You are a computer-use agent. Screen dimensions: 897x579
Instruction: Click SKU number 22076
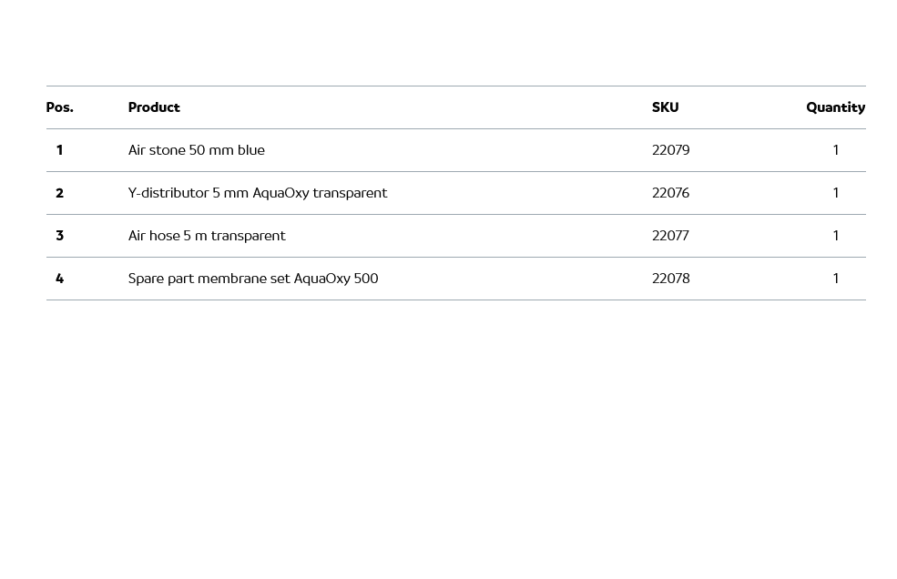click(670, 193)
